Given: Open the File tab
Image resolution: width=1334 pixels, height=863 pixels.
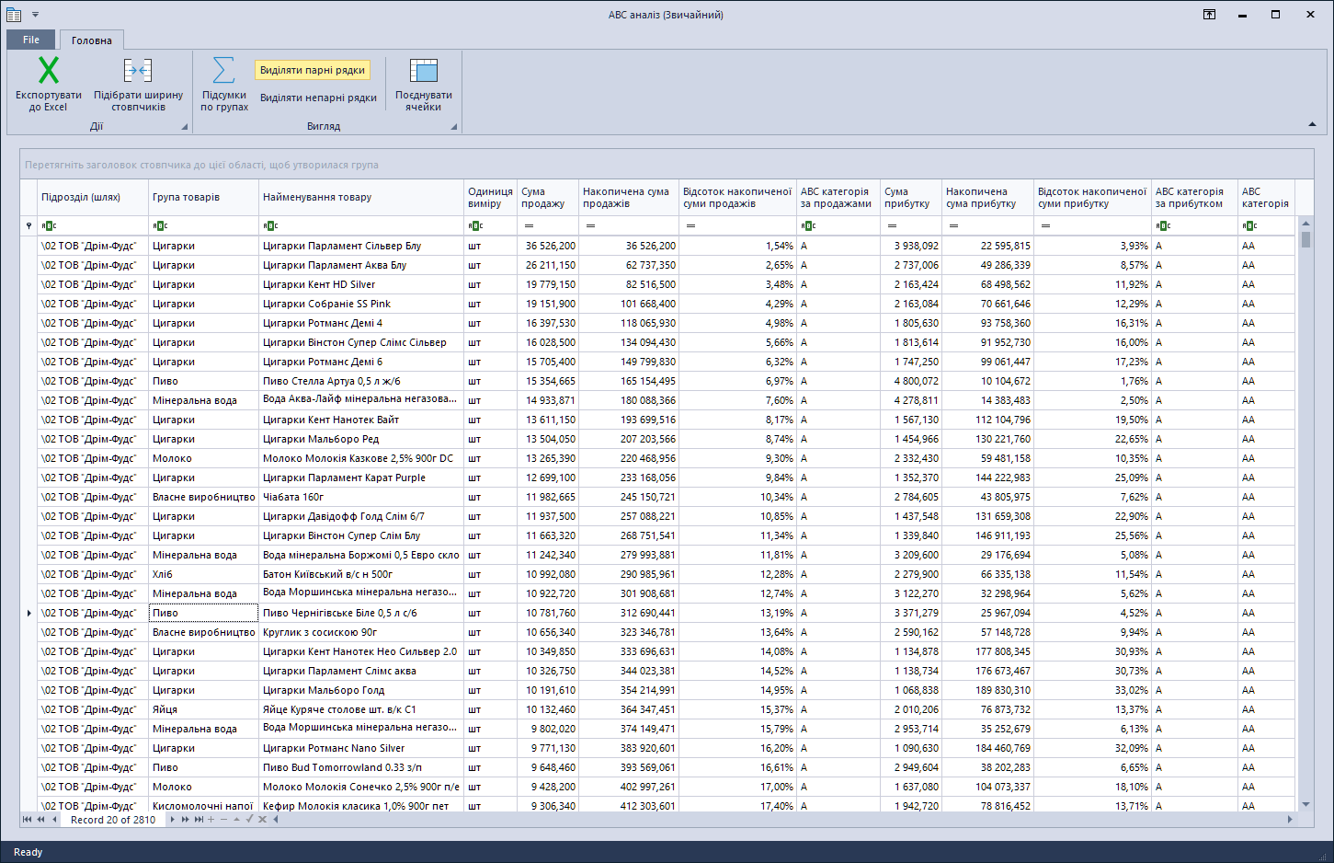Looking at the screenshot, I should (31, 40).
